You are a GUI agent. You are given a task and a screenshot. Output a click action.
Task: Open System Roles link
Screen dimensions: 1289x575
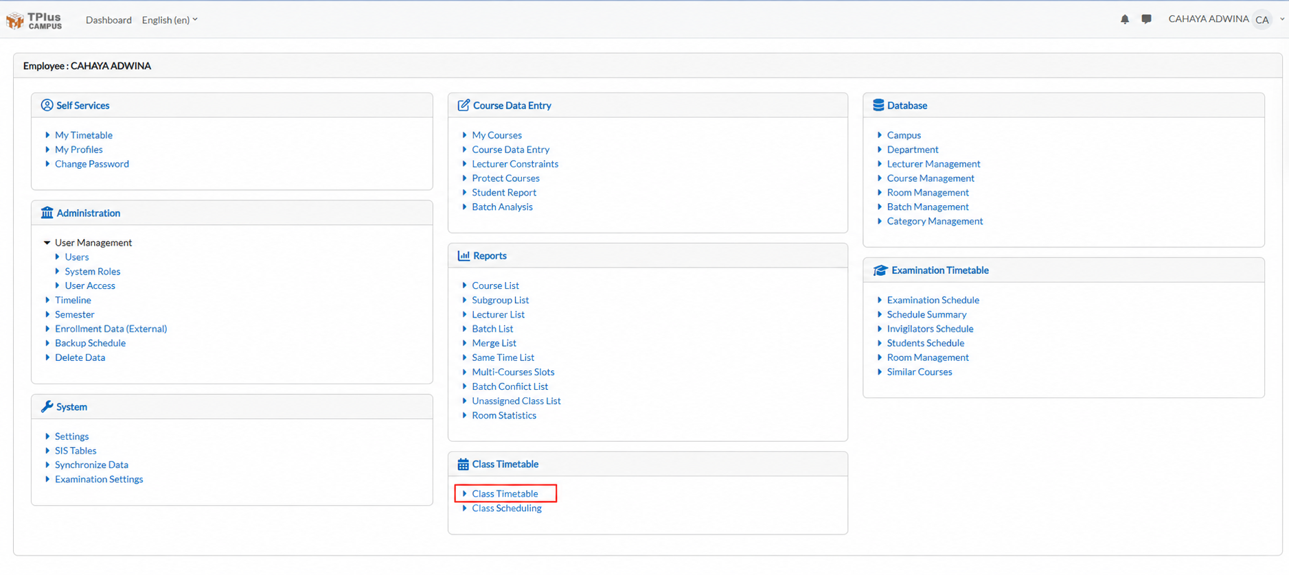(93, 271)
